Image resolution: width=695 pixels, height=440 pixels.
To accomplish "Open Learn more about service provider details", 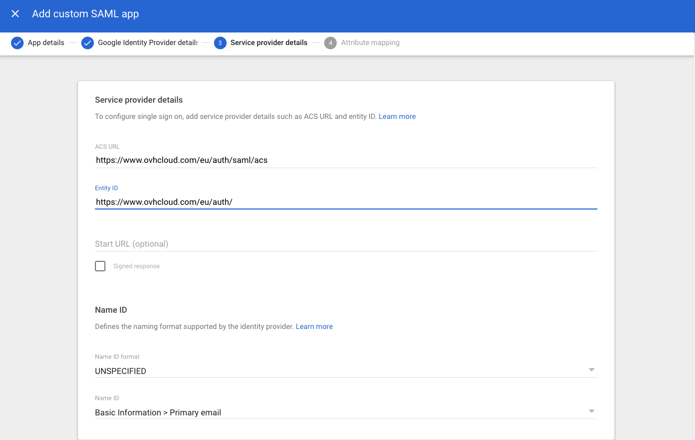I will click(x=397, y=116).
